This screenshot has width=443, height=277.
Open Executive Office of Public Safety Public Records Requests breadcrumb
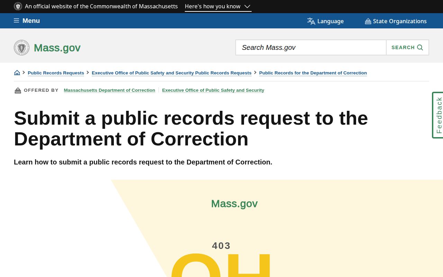tap(172, 73)
